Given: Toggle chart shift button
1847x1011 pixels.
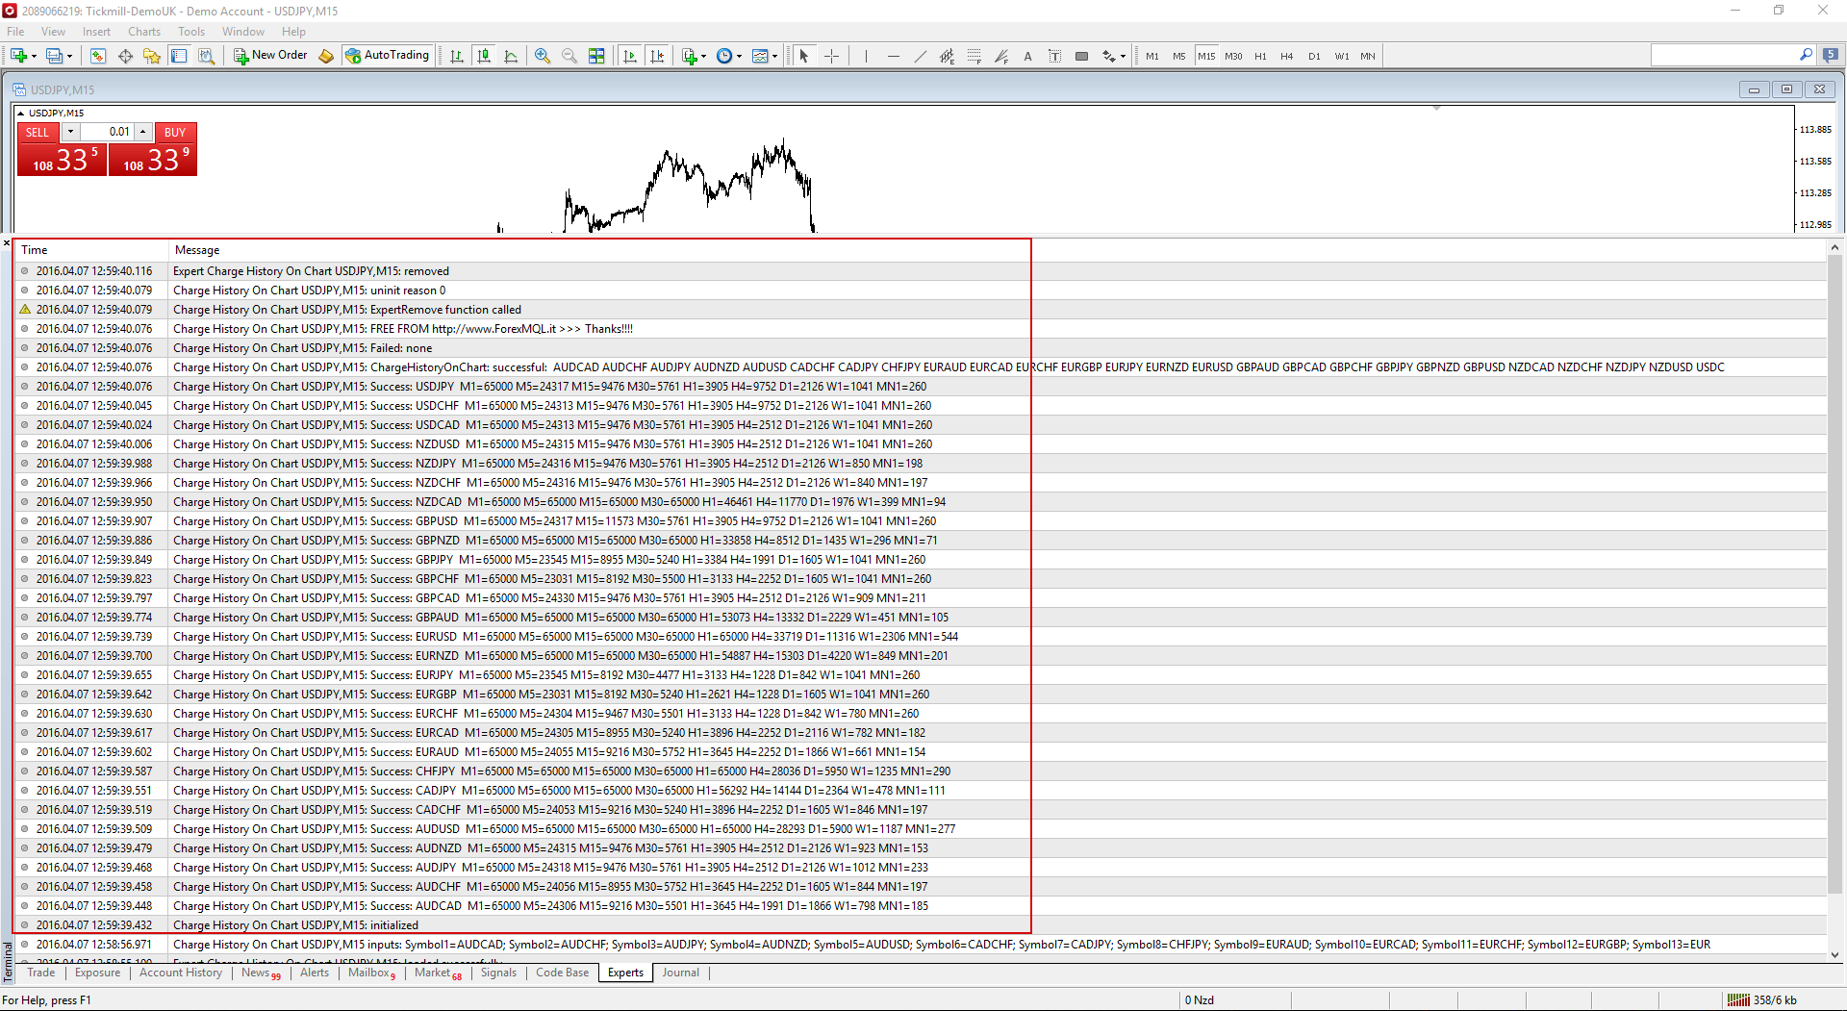Looking at the screenshot, I should click(x=657, y=56).
